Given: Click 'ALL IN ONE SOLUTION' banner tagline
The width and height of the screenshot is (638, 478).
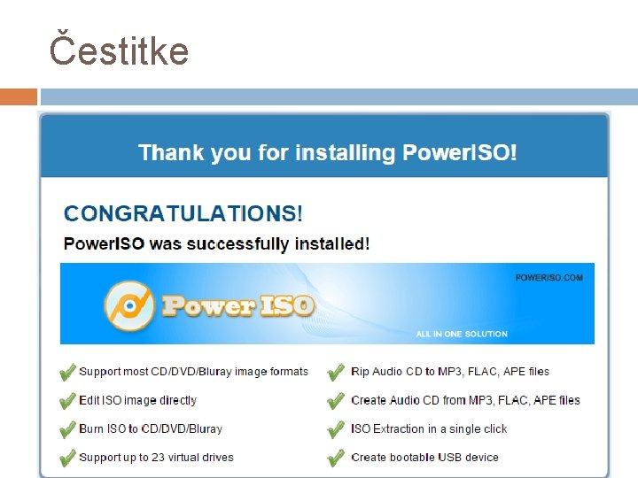Looking at the screenshot, I should (x=462, y=334).
